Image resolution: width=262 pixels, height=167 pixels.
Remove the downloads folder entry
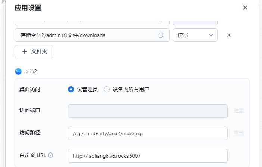[x=229, y=35]
